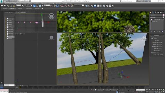Open Rendered Frame Window
Viewport: 165px width, 93px height.
click(110, 6)
